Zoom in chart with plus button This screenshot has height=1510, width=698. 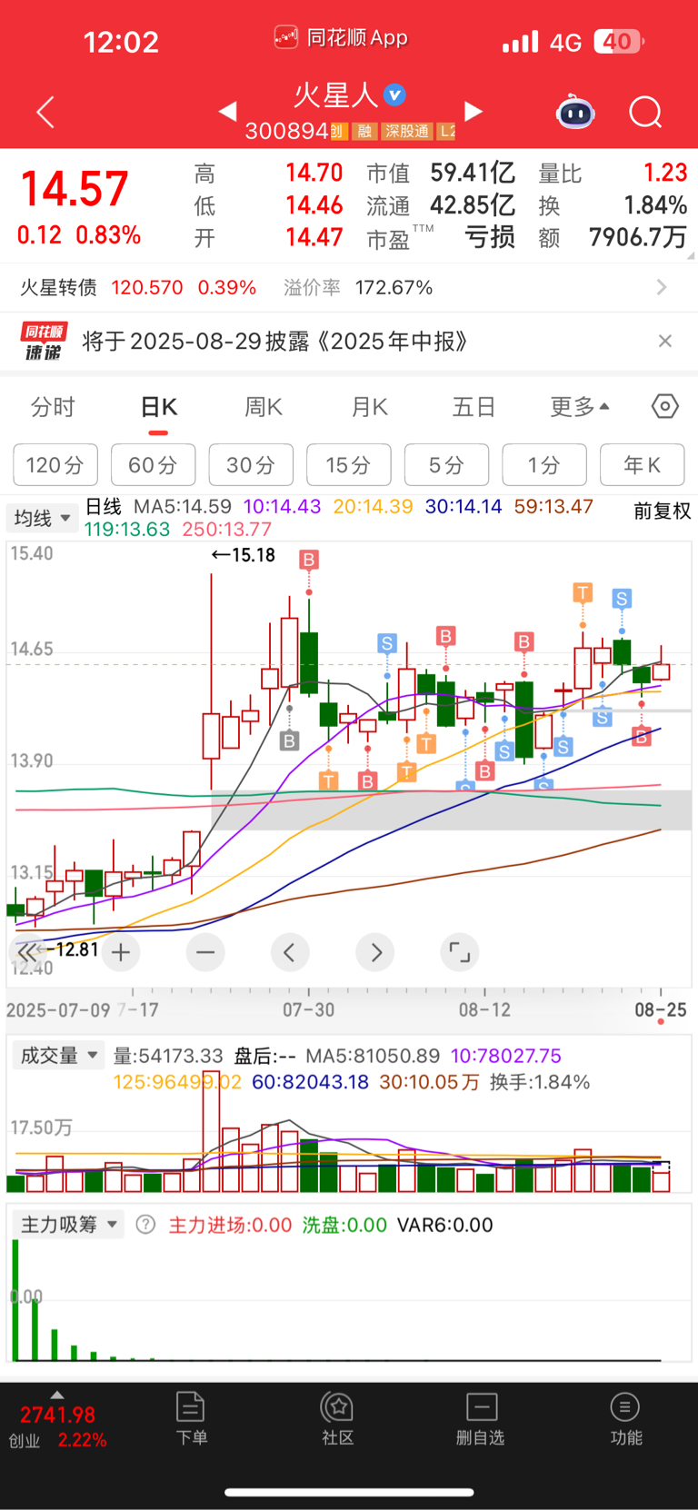pyautogui.click(x=121, y=952)
